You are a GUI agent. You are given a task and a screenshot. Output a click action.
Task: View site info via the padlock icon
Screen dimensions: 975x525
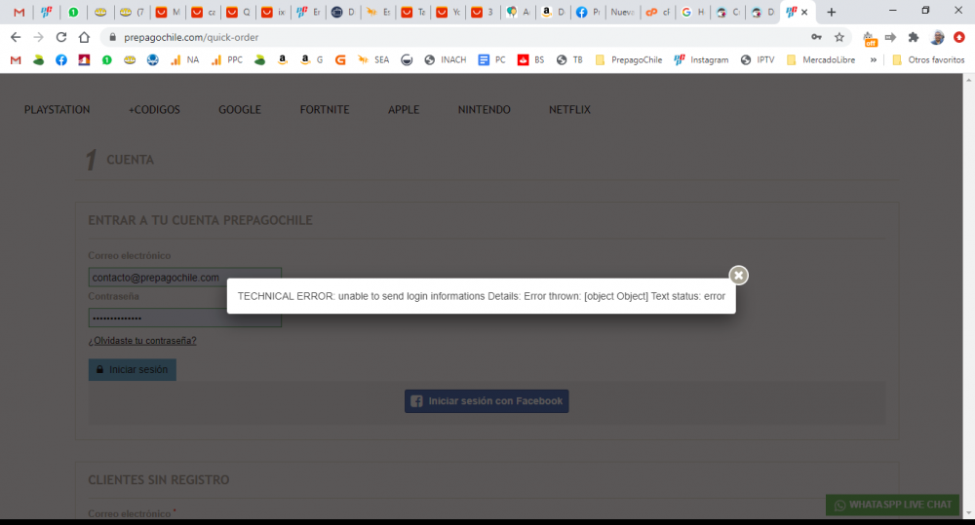tap(112, 37)
